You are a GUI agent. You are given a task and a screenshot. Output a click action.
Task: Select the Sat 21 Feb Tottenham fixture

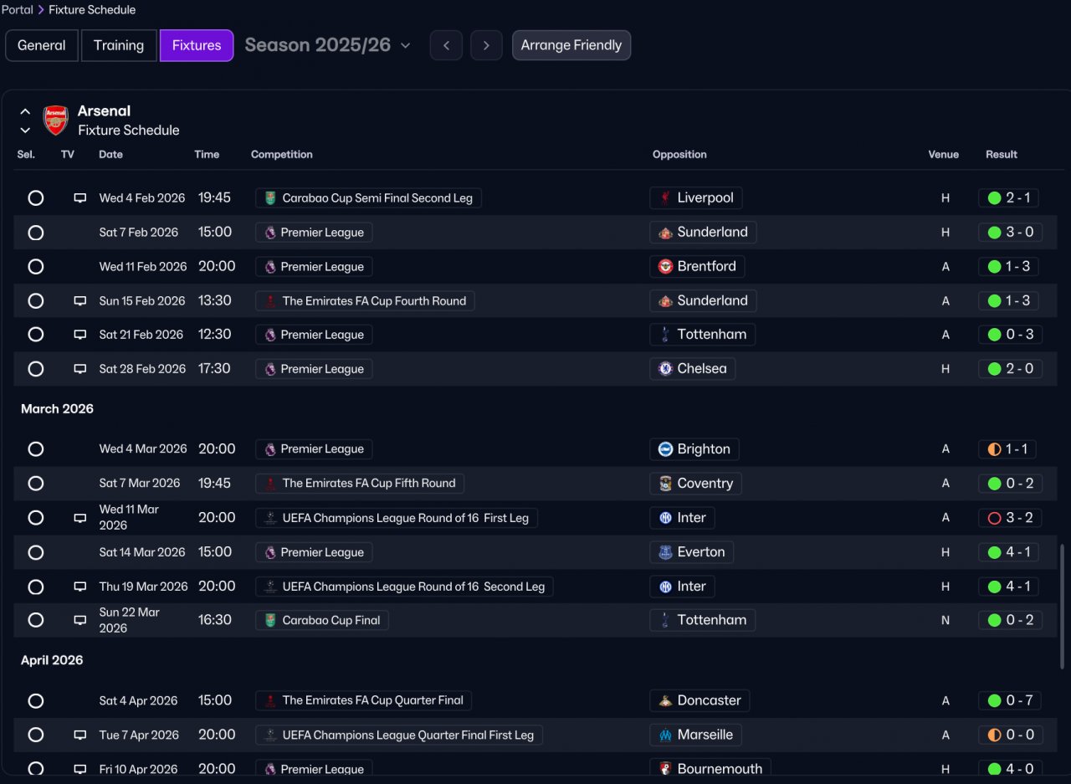click(35, 335)
